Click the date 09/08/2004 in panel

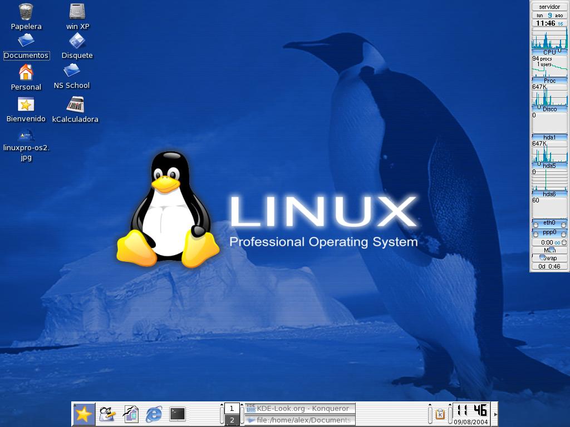[x=471, y=422]
